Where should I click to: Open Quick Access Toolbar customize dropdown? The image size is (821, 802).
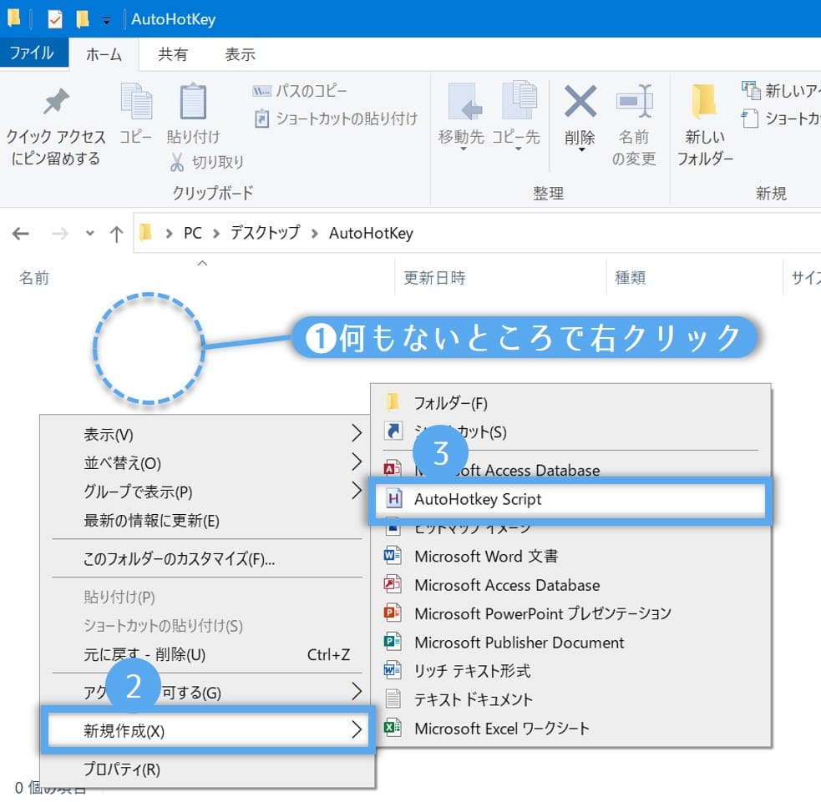click(106, 21)
